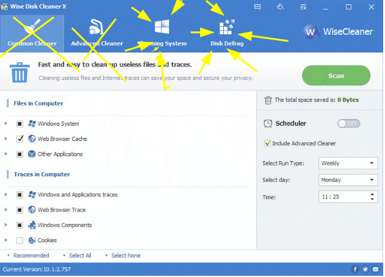The height and width of the screenshot is (277, 385).
Task: Click the Windows and Applications traces icon
Action: point(32,195)
